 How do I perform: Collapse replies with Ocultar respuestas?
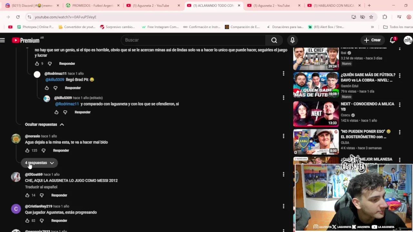pyautogui.click(x=44, y=124)
